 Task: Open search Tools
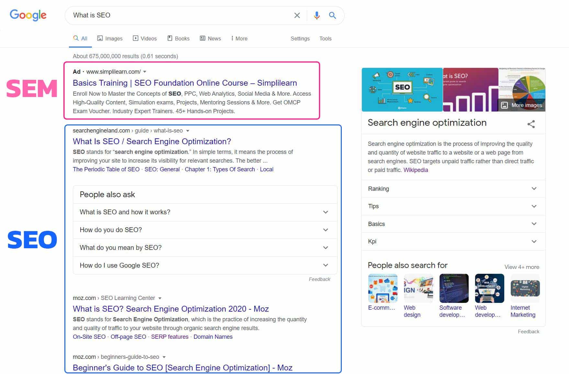pos(325,38)
